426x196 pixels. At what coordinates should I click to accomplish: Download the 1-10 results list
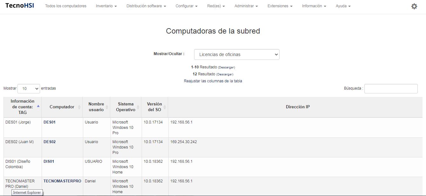click(227, 67)
